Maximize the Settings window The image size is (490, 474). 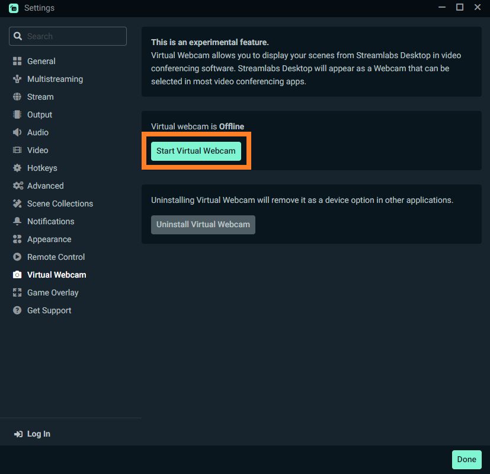(x=460, y=8)
